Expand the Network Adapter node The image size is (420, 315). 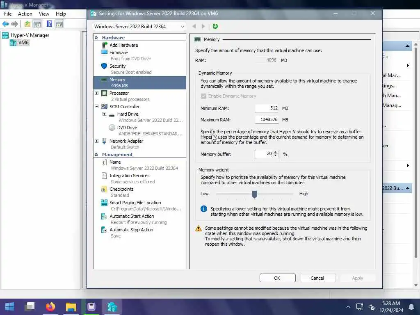pyautogui.click(x=97, y=141)
